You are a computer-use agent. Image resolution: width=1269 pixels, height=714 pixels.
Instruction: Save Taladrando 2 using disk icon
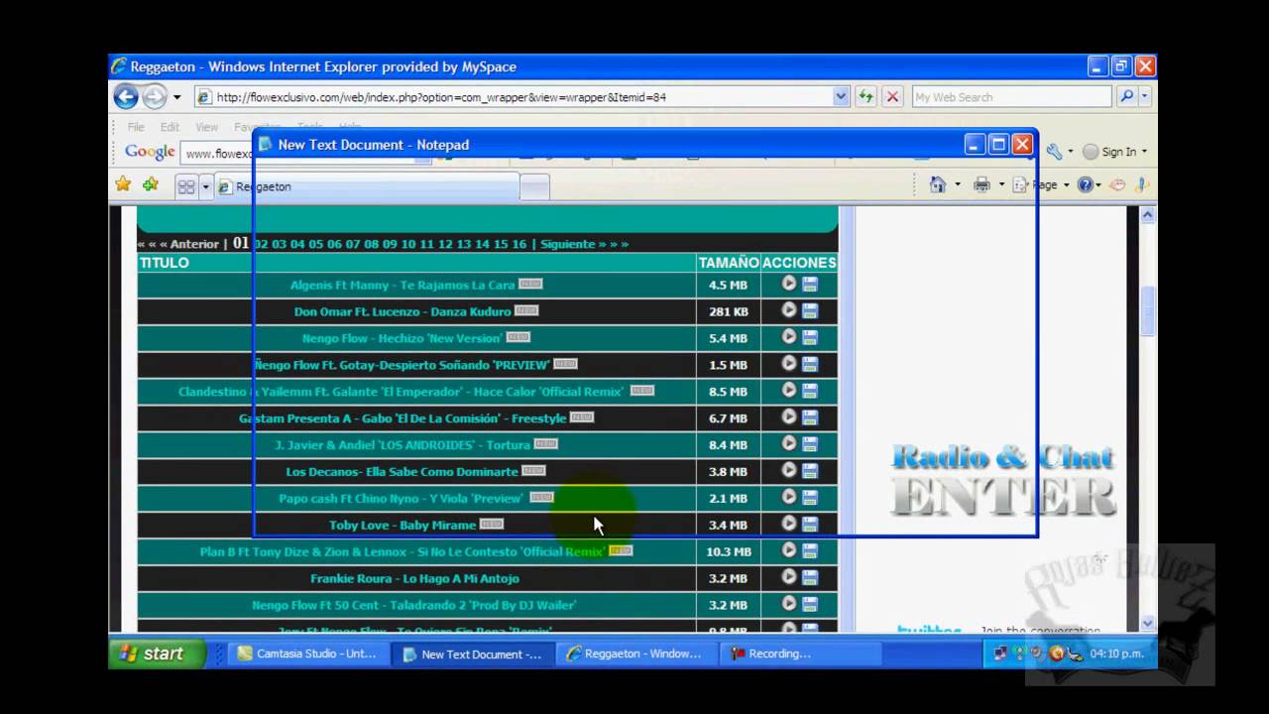click(x=810, y=605)
